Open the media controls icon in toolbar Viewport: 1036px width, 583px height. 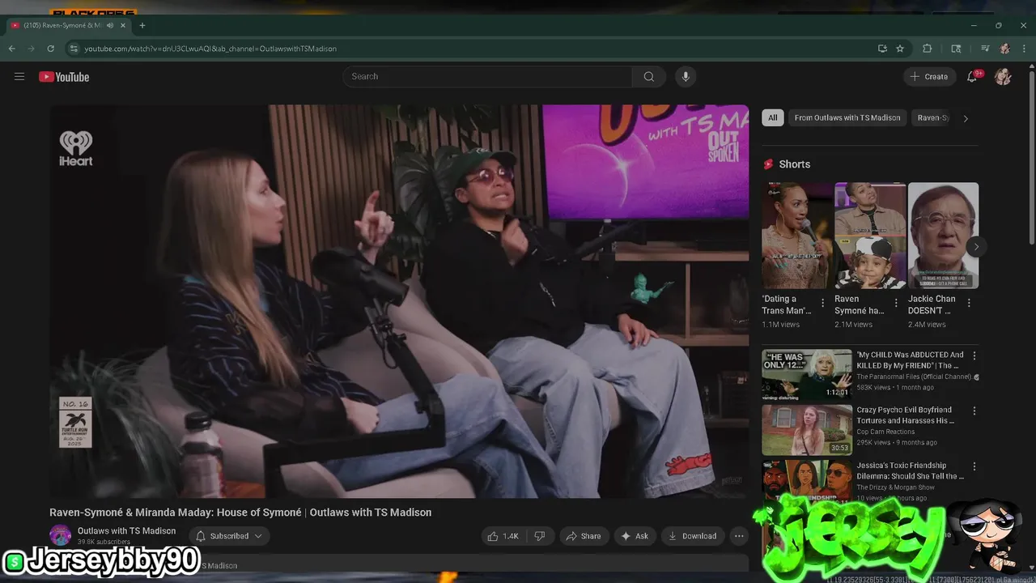point(985,49)
